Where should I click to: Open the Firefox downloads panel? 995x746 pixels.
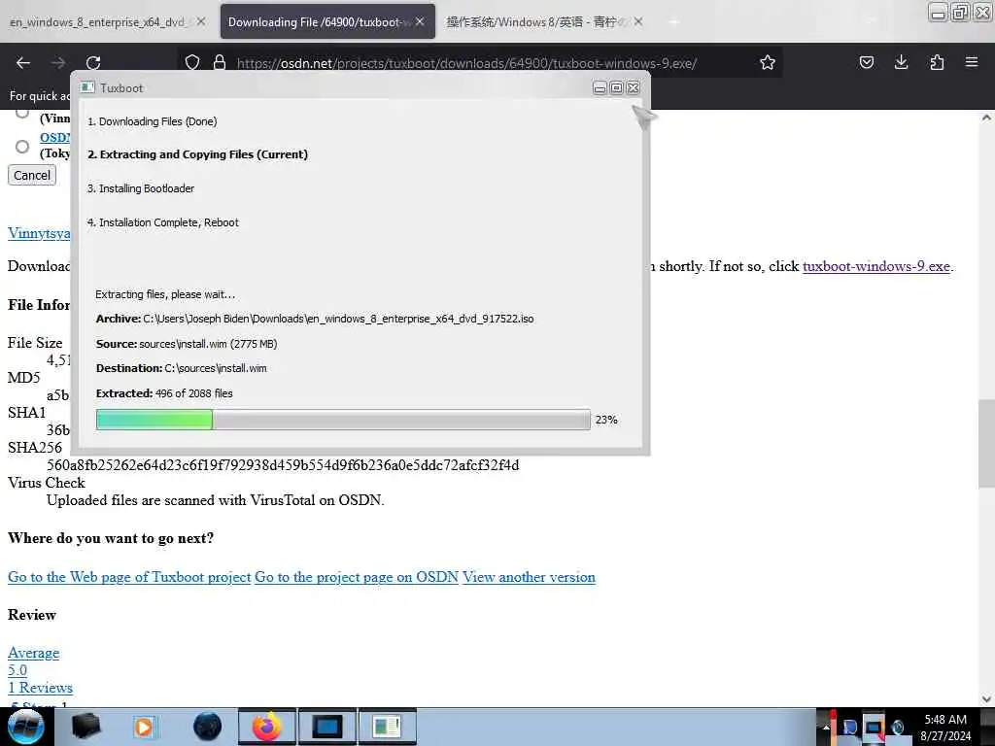pos(901,62)
